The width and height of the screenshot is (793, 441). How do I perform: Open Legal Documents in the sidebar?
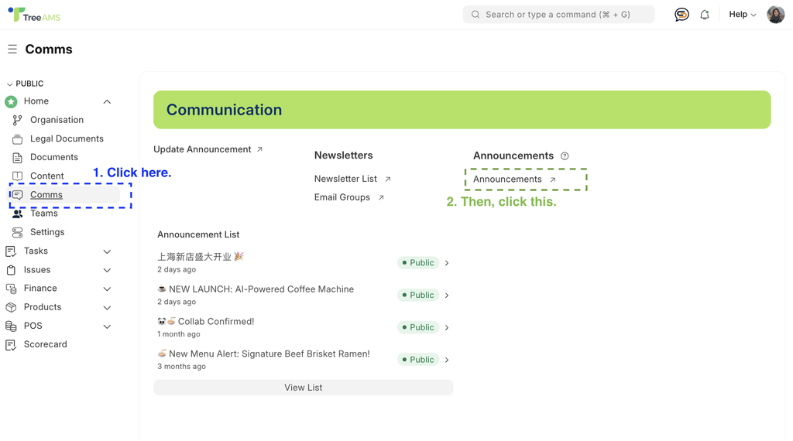point(67,138)
